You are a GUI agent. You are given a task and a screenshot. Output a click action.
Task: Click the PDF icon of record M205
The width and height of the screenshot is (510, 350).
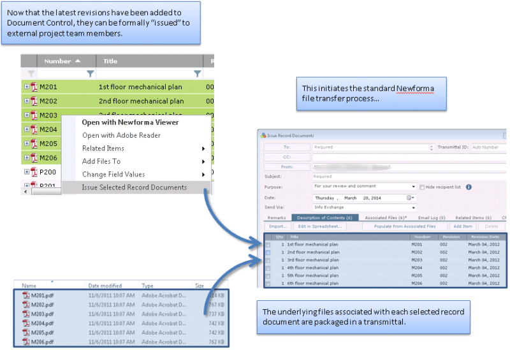click(x=34, y=144)
